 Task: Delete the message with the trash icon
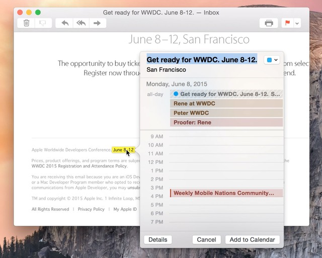point(26,23)
